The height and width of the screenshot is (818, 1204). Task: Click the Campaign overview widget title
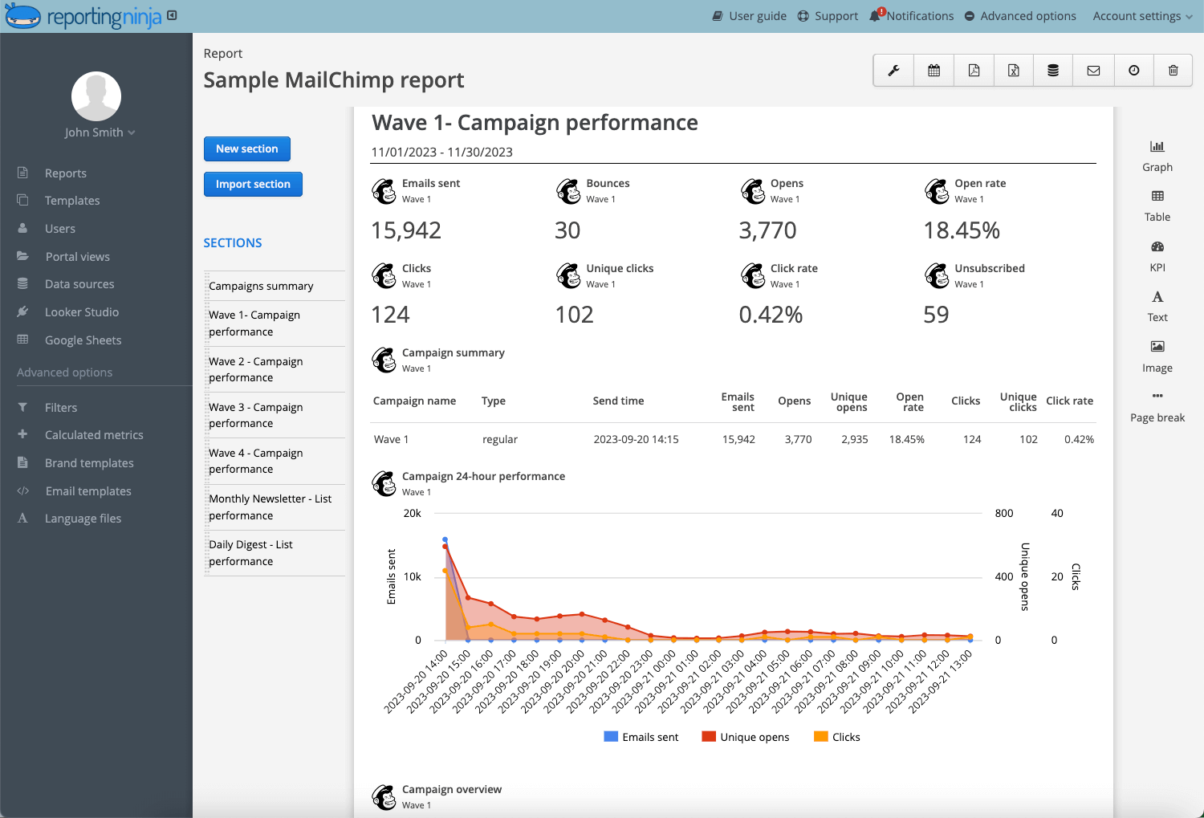tap(452, 789)
